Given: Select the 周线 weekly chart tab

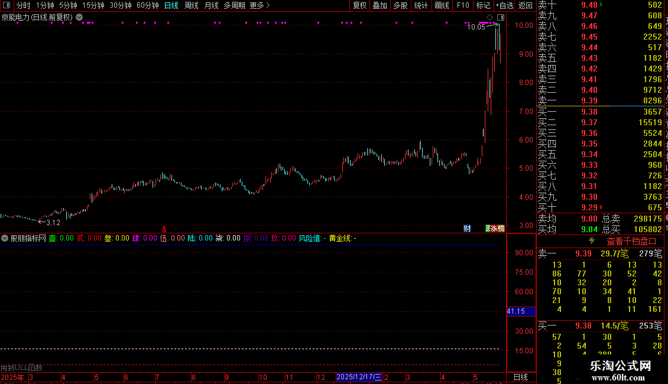Looking at the screenshot, I should 192,5.
